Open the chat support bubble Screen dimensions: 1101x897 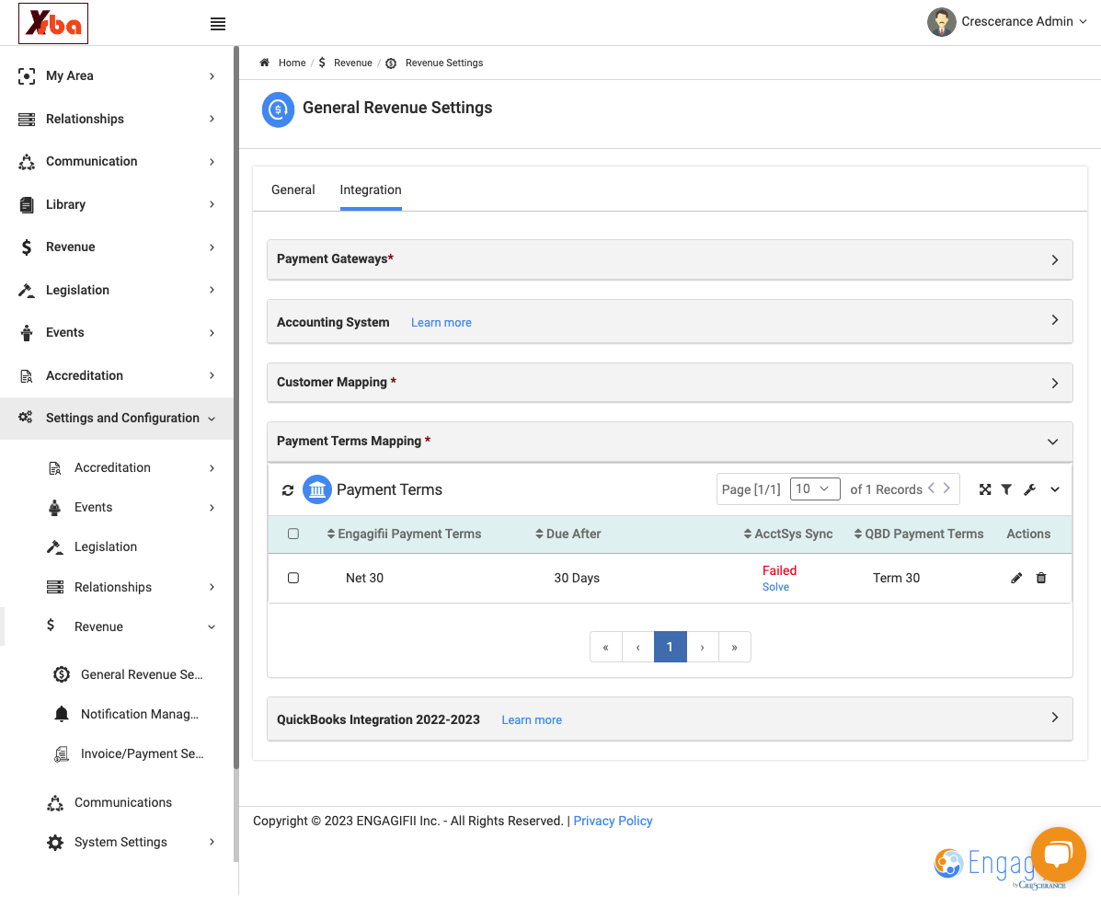click(x=1058, y=854)
